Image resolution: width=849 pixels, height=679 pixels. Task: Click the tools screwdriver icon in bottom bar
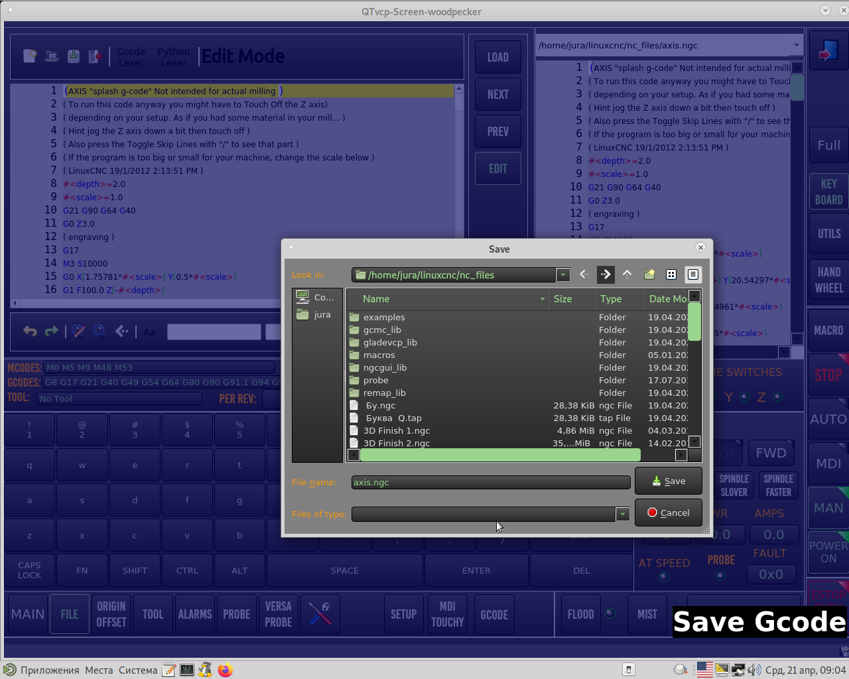coord(320,614)
